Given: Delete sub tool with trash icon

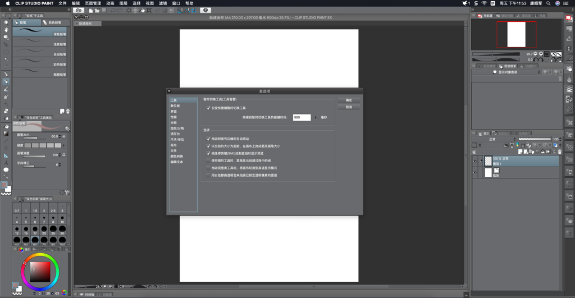Looking at the screenshot, I should [68, 111].
